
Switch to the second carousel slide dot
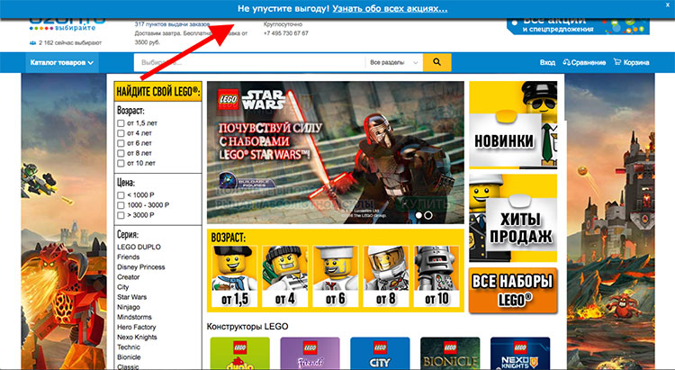(x=428, y=215)
